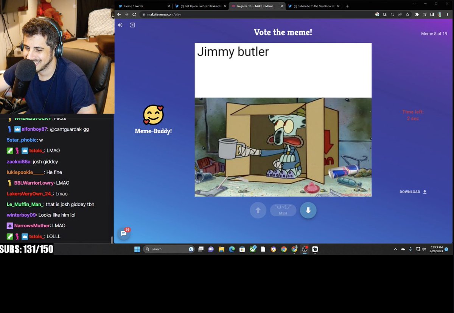Open File Explorer from taskbar
Screen dimensions: 454x313
[221, 249]
